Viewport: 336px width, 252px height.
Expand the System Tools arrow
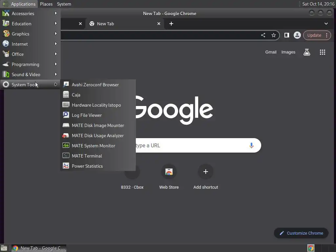(x=56, y=84)
